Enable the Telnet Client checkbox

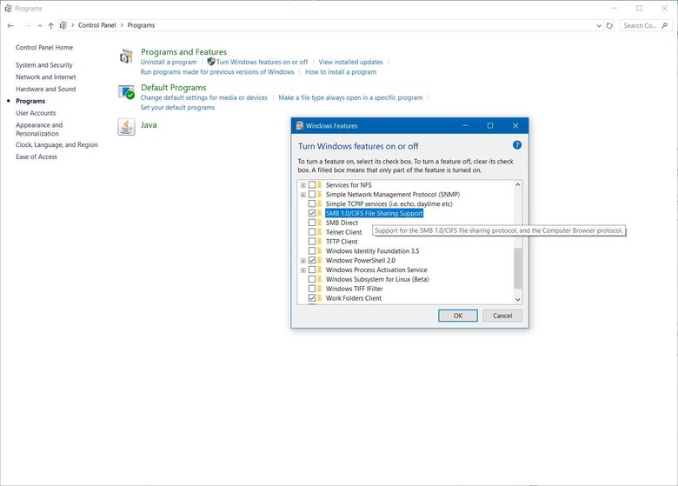[x=312, y=232]
